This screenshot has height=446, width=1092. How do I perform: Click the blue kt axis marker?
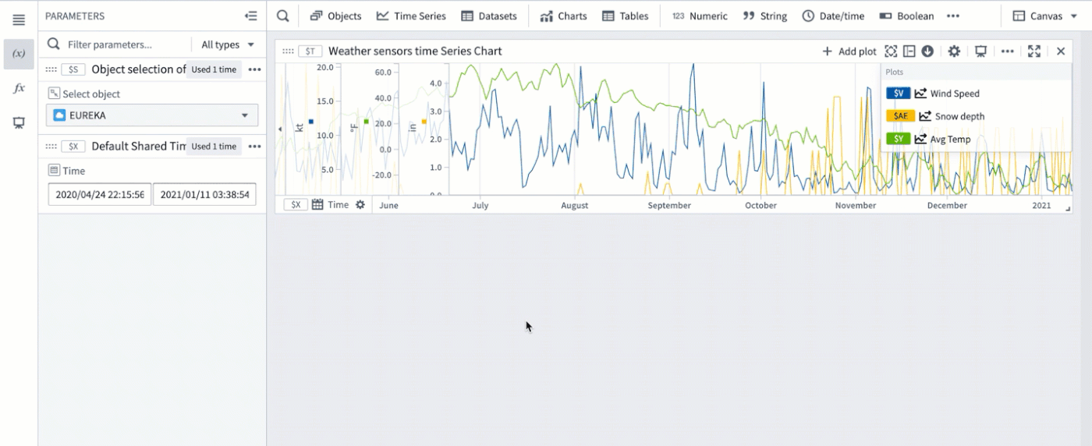point(311,122)
